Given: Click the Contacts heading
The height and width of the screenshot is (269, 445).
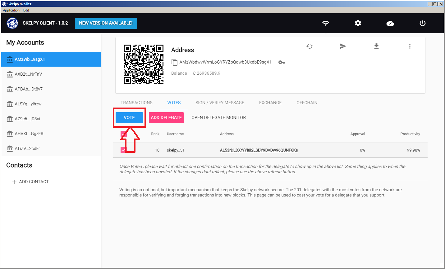Looking at the screenshot, I should coord(19,165).
